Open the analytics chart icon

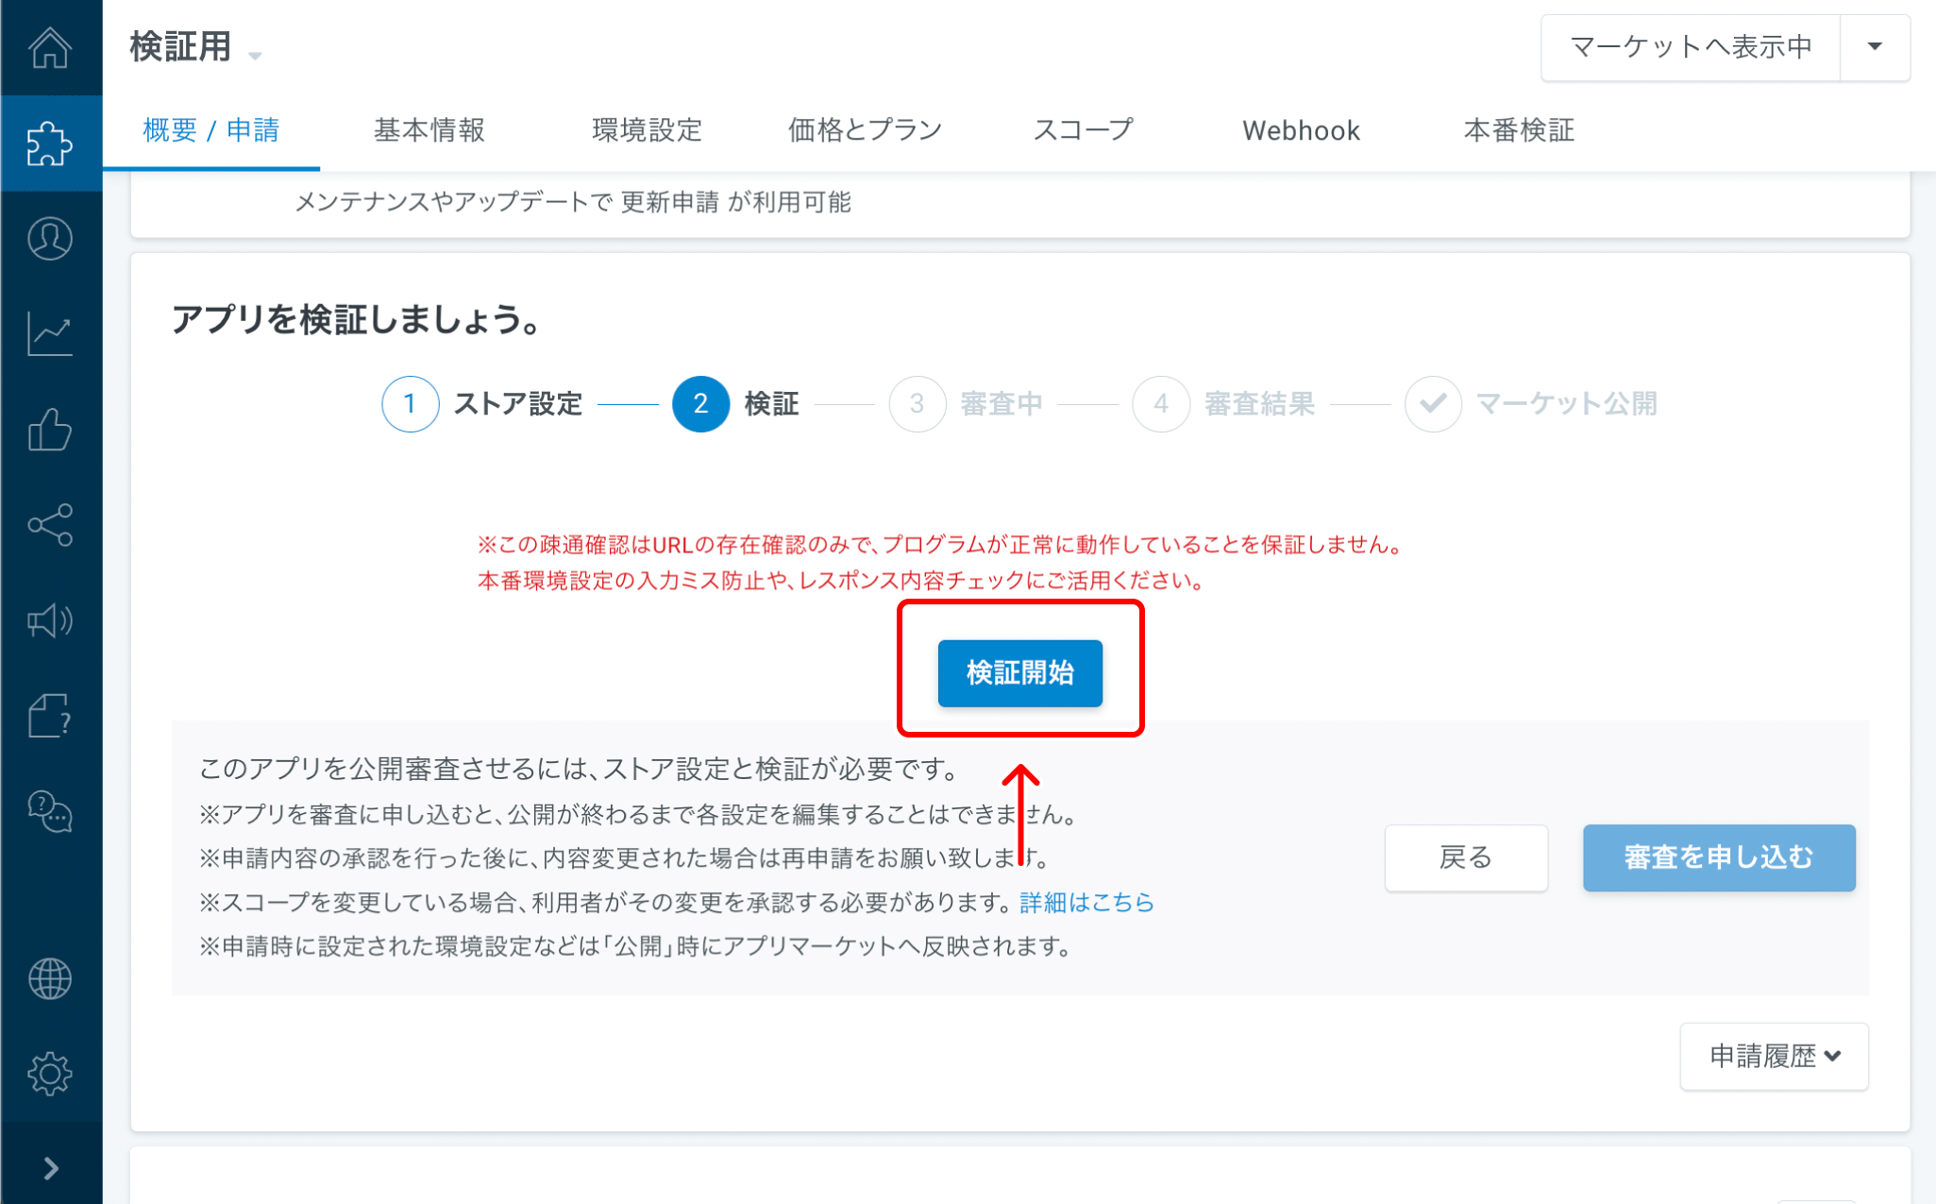tap(50, 333)
